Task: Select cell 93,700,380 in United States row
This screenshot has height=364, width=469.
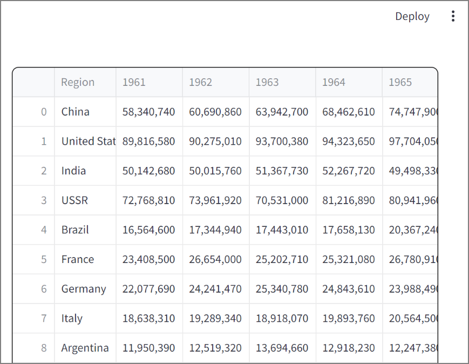Action: pyautogui.click(x=282, y=141)
